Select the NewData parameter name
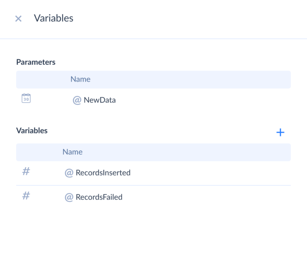The height and width of the screenshot is (272, 307). 100,100
